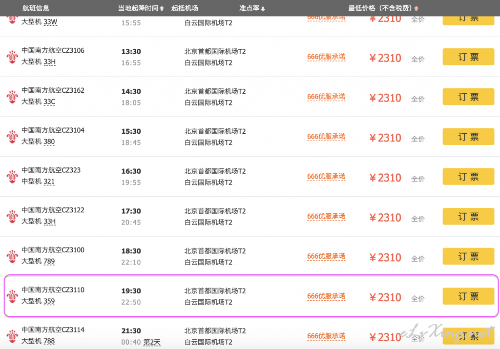This screenshot has width=500, height=349.
Task: Click departure time 18:30
Action: pyautogui.click(x=131, y=251)
